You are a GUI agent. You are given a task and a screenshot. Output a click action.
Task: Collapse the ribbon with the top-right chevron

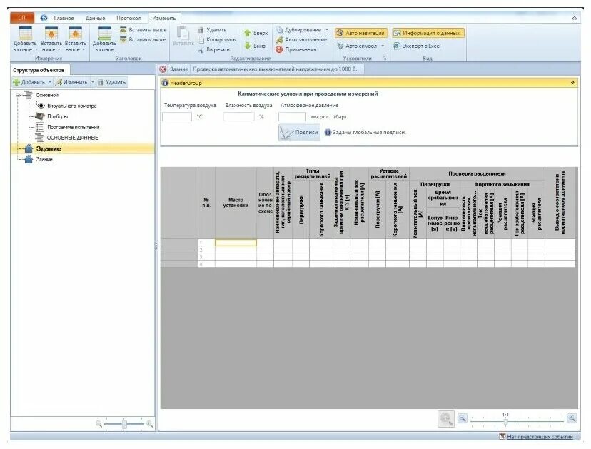pyautogui.click(x=575, y=18)
